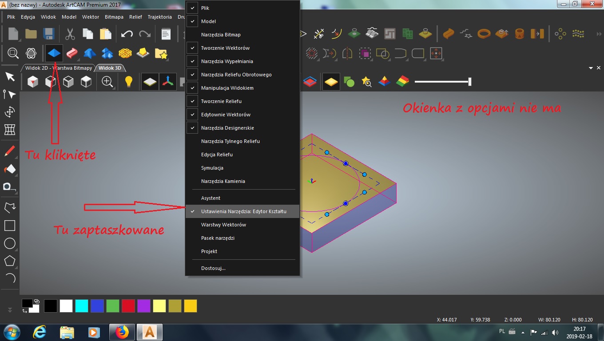The width and height of the screenshot is (604, 341).
Task: Uncheck Manipulacja Widokiem toolbar
Action: point(242,88)
